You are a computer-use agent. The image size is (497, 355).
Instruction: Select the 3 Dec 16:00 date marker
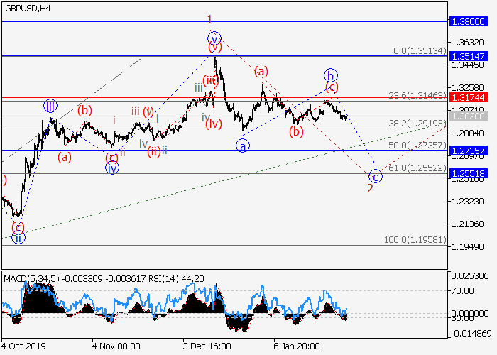click(206, 347)
